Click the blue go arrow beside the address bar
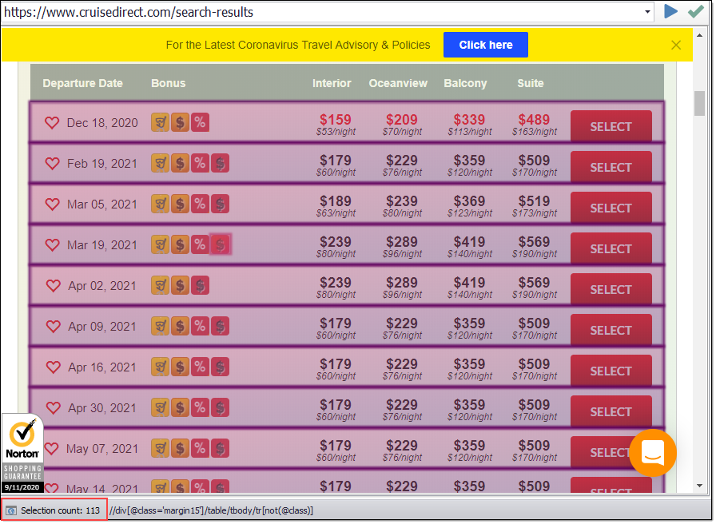Viewport: 716px width, 524px height. coord(671,13)
